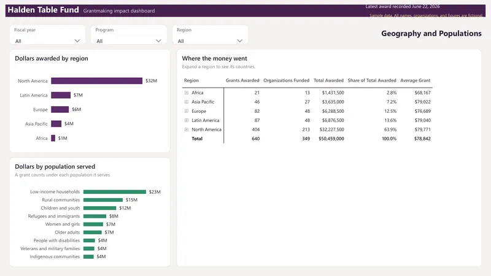The height and width of the screenshot is (276, 491).
Task: Click the Dollars awarded by region title
Action: pyautogui.click(x=52, y=58)
